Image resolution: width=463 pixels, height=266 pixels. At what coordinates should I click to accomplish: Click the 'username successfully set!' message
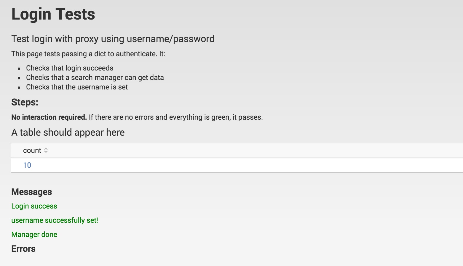pyautogui.click(x=55, y=220)
